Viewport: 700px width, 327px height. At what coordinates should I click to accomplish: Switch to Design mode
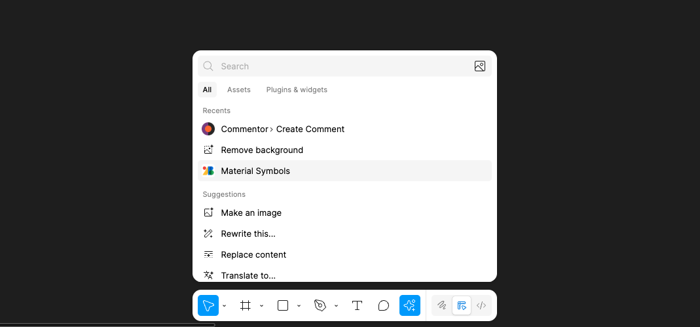pos(462,305)
